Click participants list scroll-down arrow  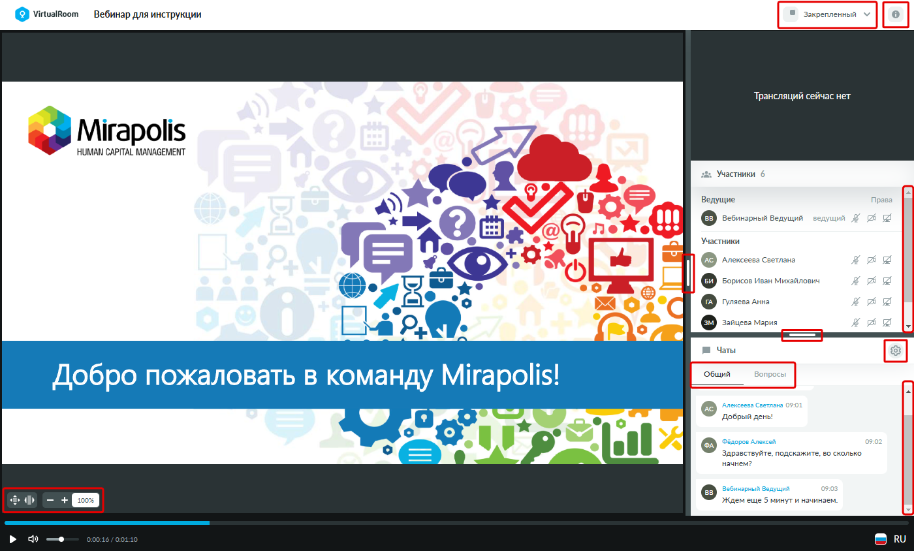coord(907,326)
